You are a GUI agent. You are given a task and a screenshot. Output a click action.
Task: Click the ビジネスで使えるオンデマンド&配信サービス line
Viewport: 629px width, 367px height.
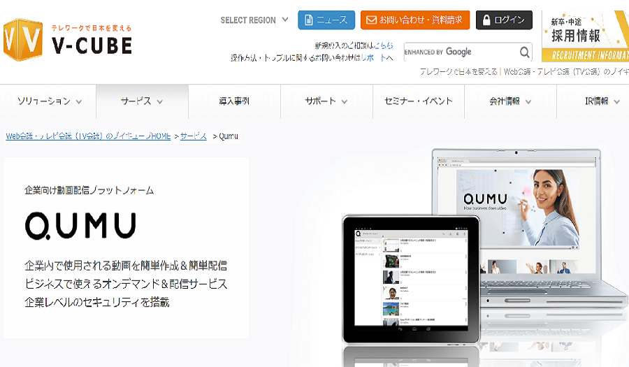click(126, 284)
